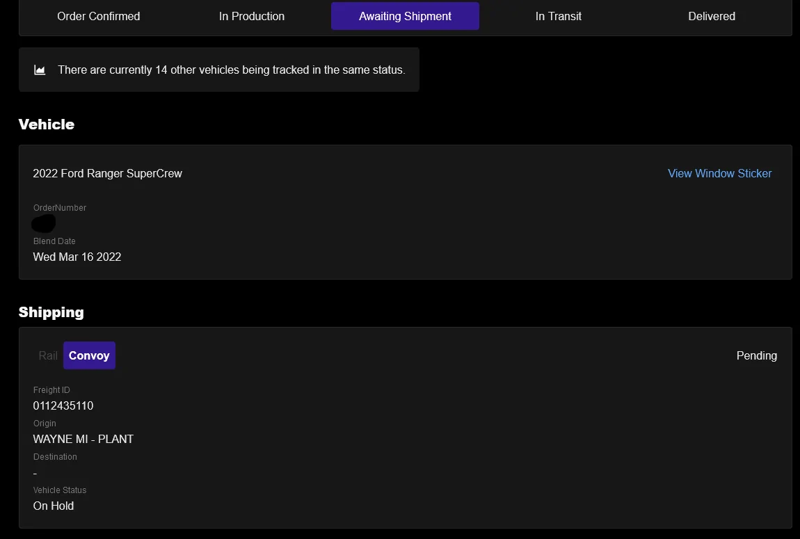Click the chart icon beside tracked vehicles notice
The image size is (800, 539).
pos(40,70)
